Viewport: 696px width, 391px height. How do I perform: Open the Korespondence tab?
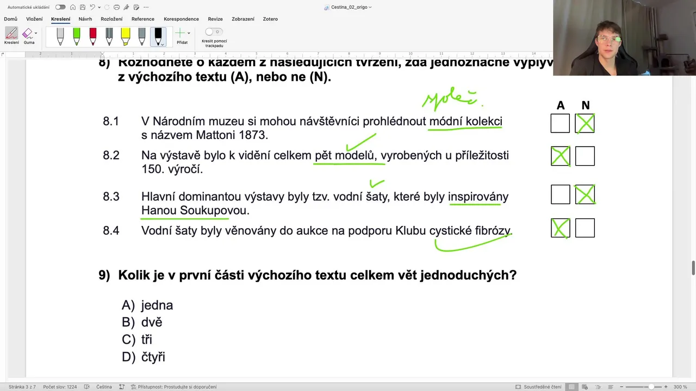click(x=181, y=19)
